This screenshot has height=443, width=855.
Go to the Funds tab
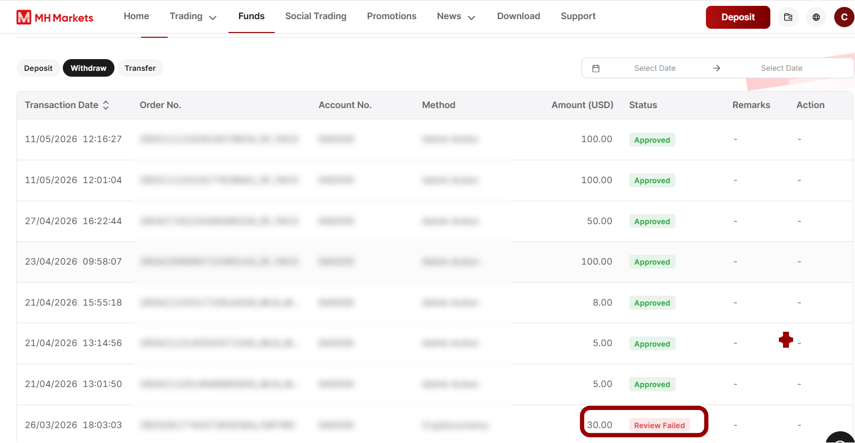click(251, 17)
